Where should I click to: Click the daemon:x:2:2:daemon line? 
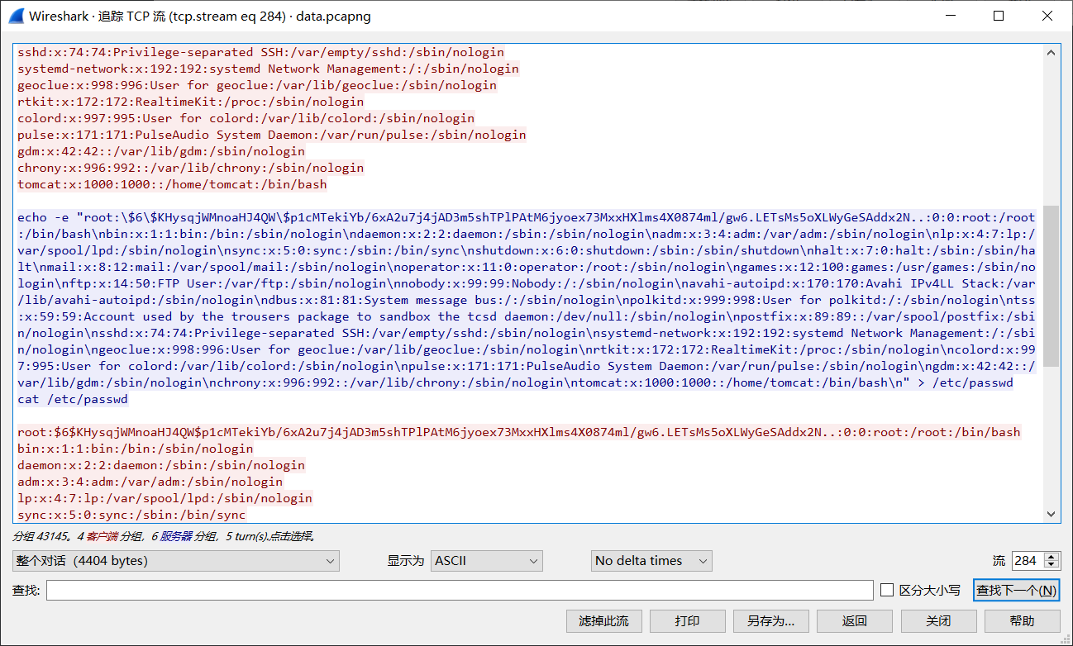click(x=161, y=465)
